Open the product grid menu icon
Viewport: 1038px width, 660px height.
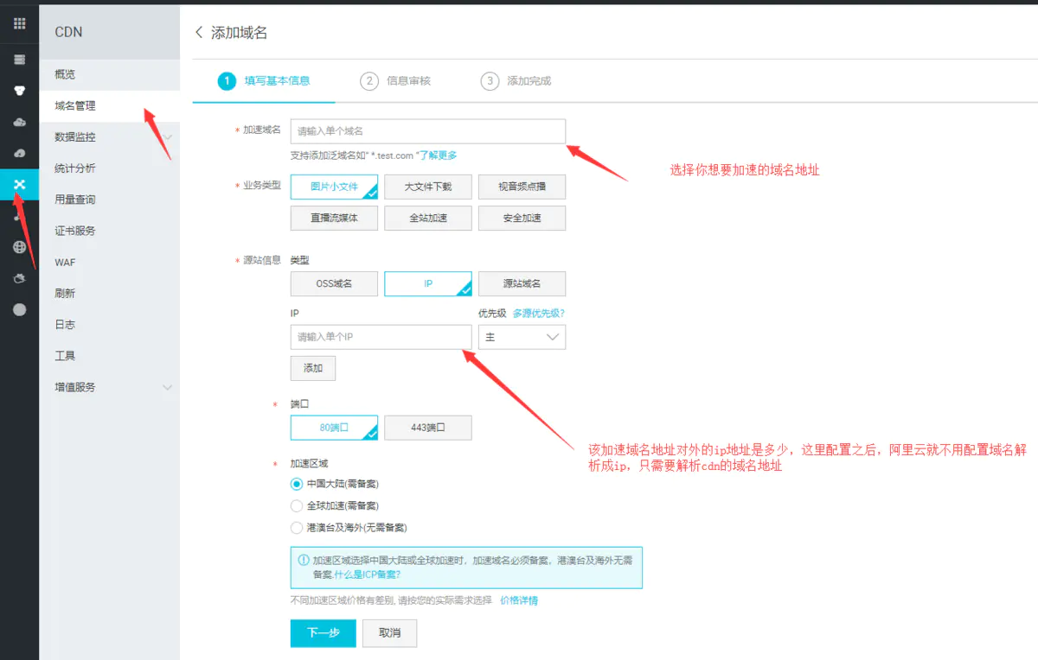(19, 23)
